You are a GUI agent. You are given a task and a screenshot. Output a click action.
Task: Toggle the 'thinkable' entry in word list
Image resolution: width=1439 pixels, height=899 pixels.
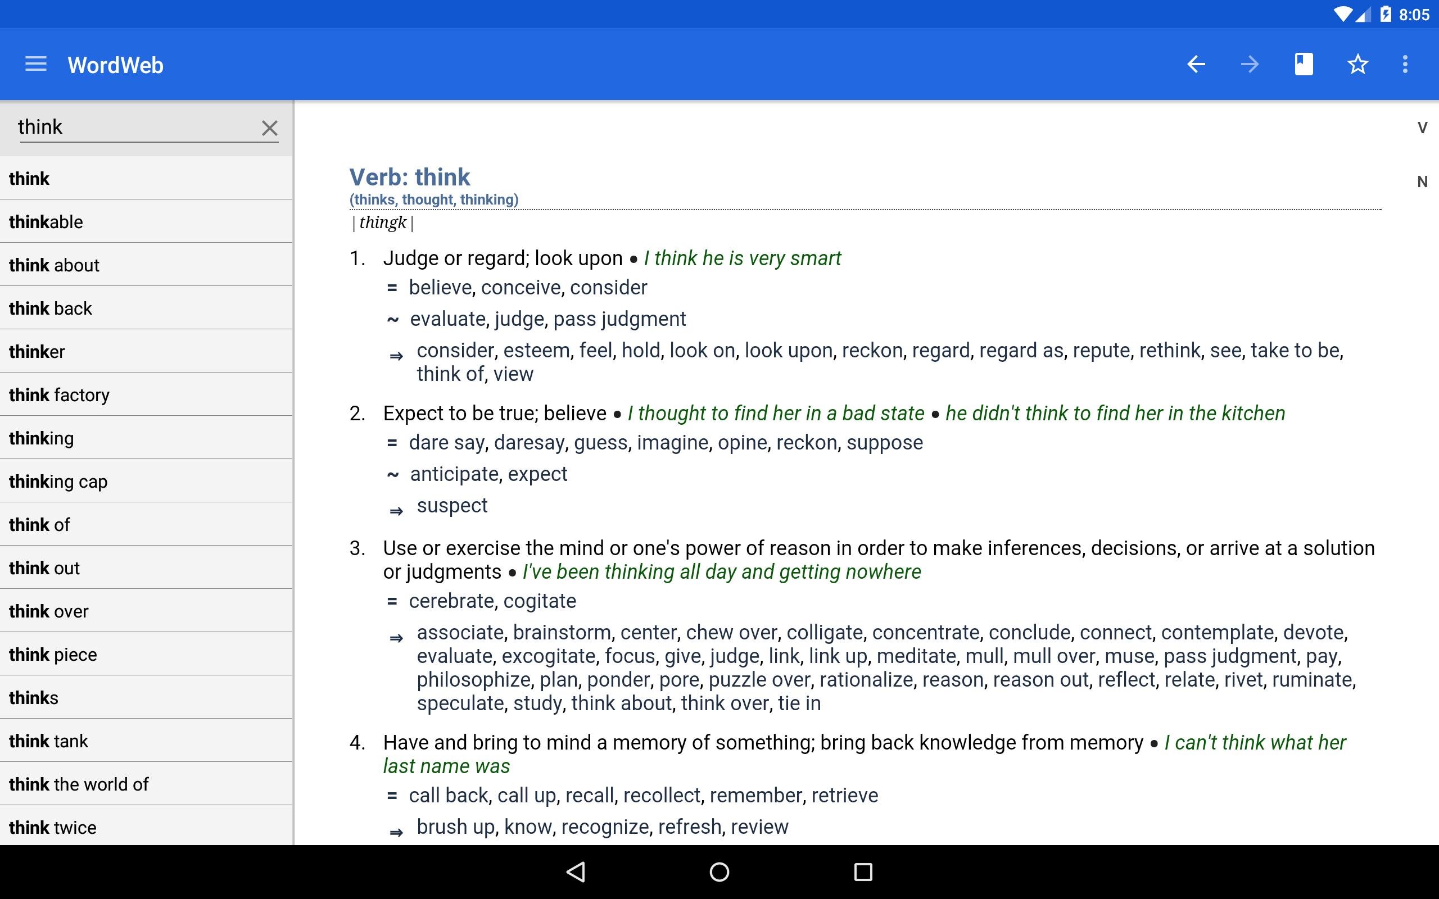point(147,221)
